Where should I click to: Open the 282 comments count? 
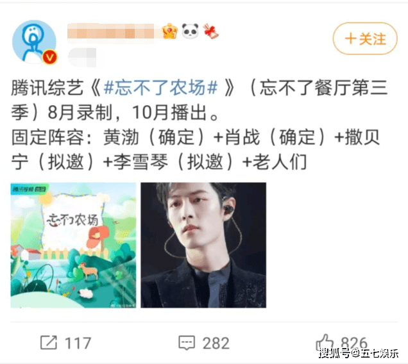pyautogui.click(x=216, y=343)
